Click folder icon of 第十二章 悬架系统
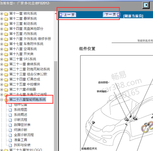 [x=6, y=19]
